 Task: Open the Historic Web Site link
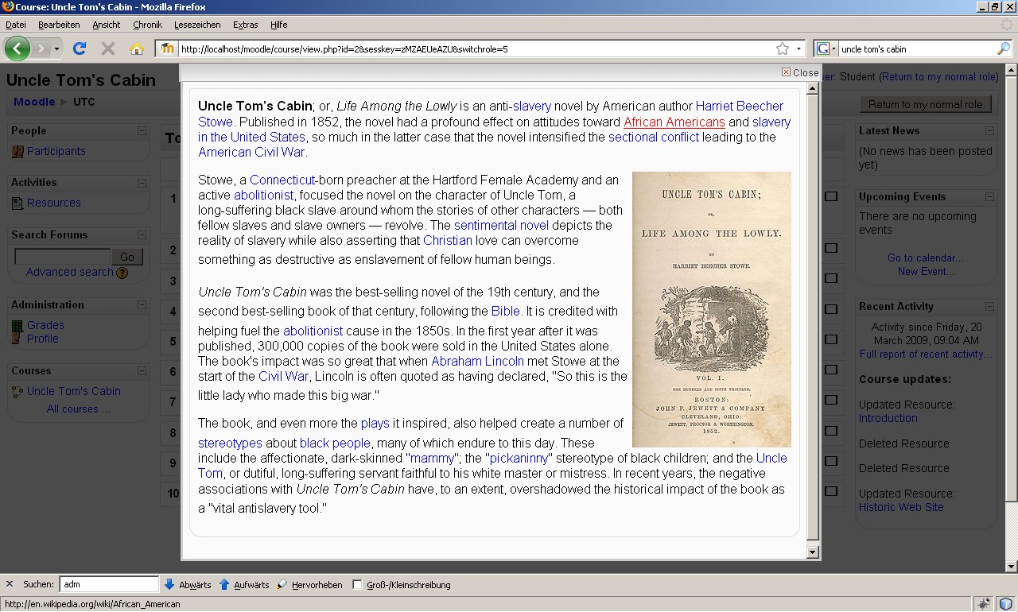click(x=901, y=507)
